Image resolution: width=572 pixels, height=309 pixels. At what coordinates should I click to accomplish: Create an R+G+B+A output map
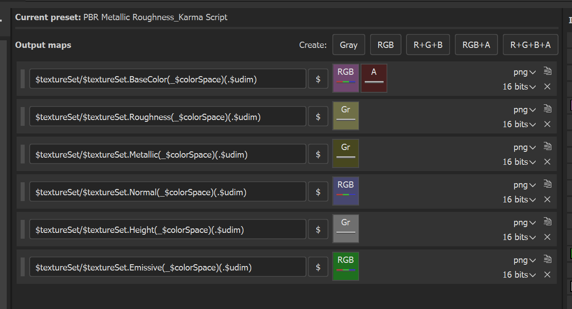pos(530,44)
